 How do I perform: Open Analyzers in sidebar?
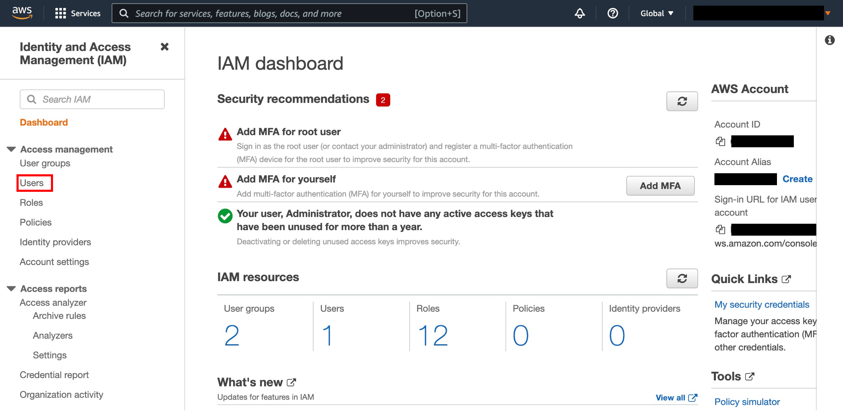coord(53,336)
